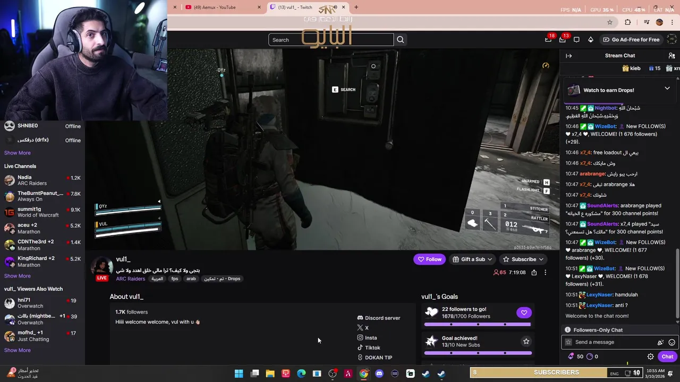Open the ARC Raiders game category link
Screen dimensions: 680x382
click(x=131, y=279)
